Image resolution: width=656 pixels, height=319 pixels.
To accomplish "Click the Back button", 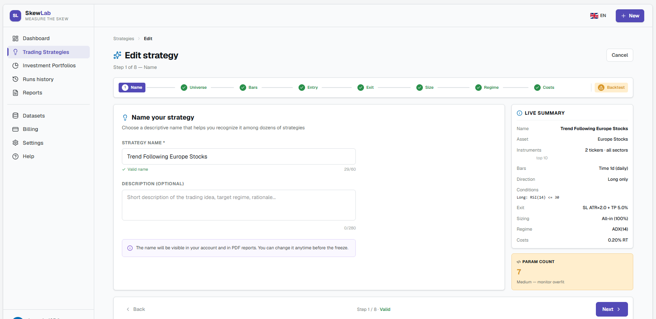I will (x=136, y=309).
